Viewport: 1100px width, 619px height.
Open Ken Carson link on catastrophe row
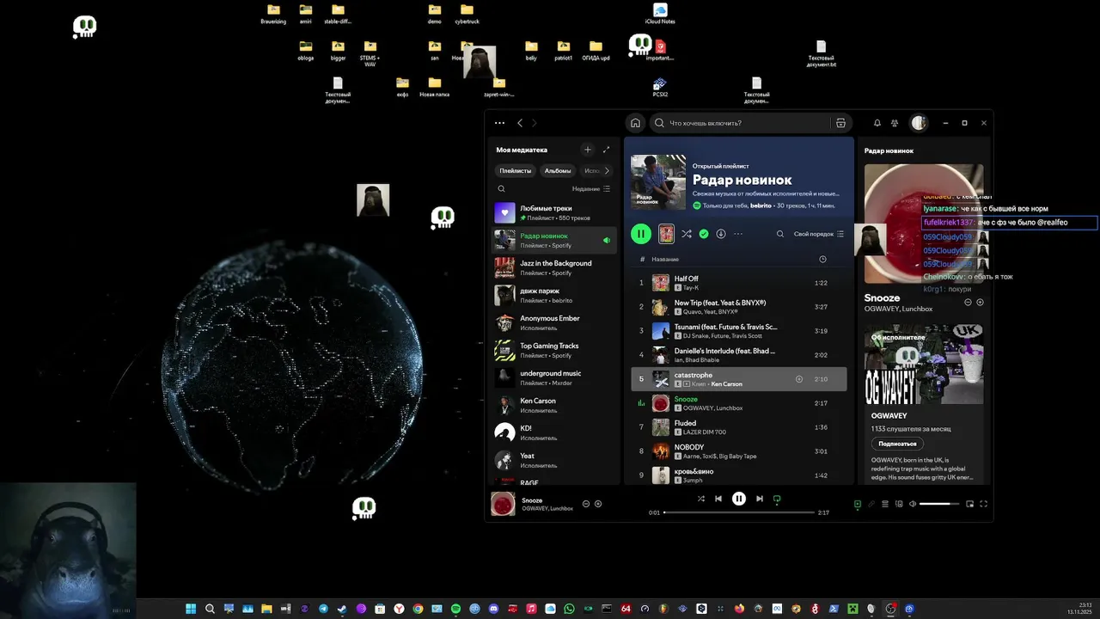coord(726,383)
